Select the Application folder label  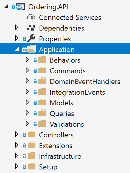(x=57, y=50)
